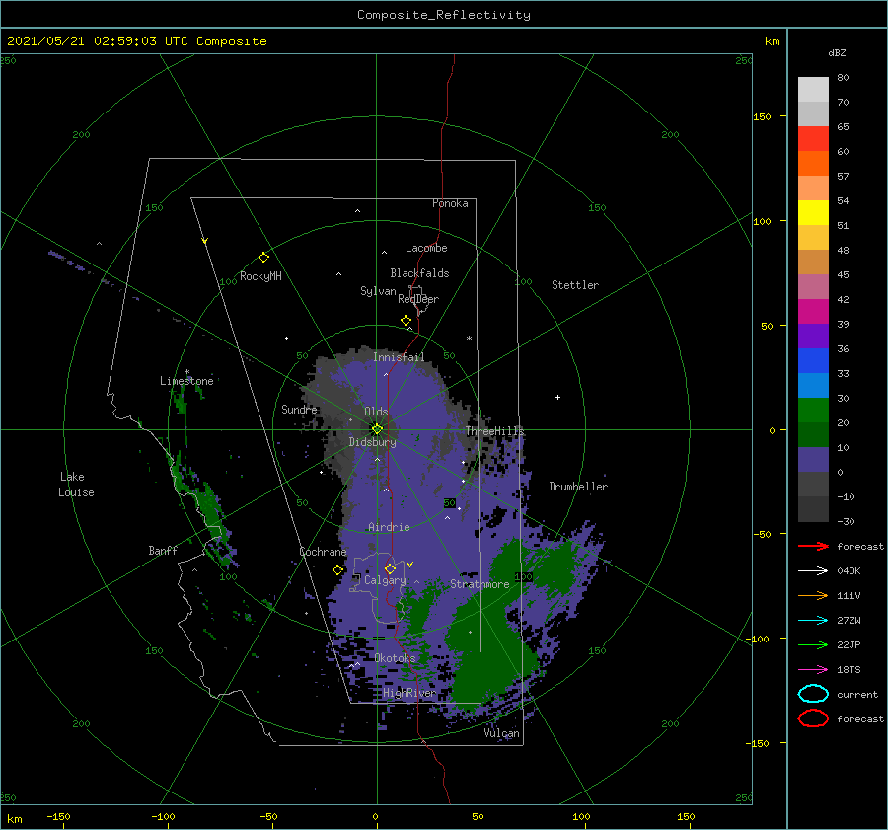Click the Didsbury label
Screen dimensions: 888x830
tap(373, 442)
